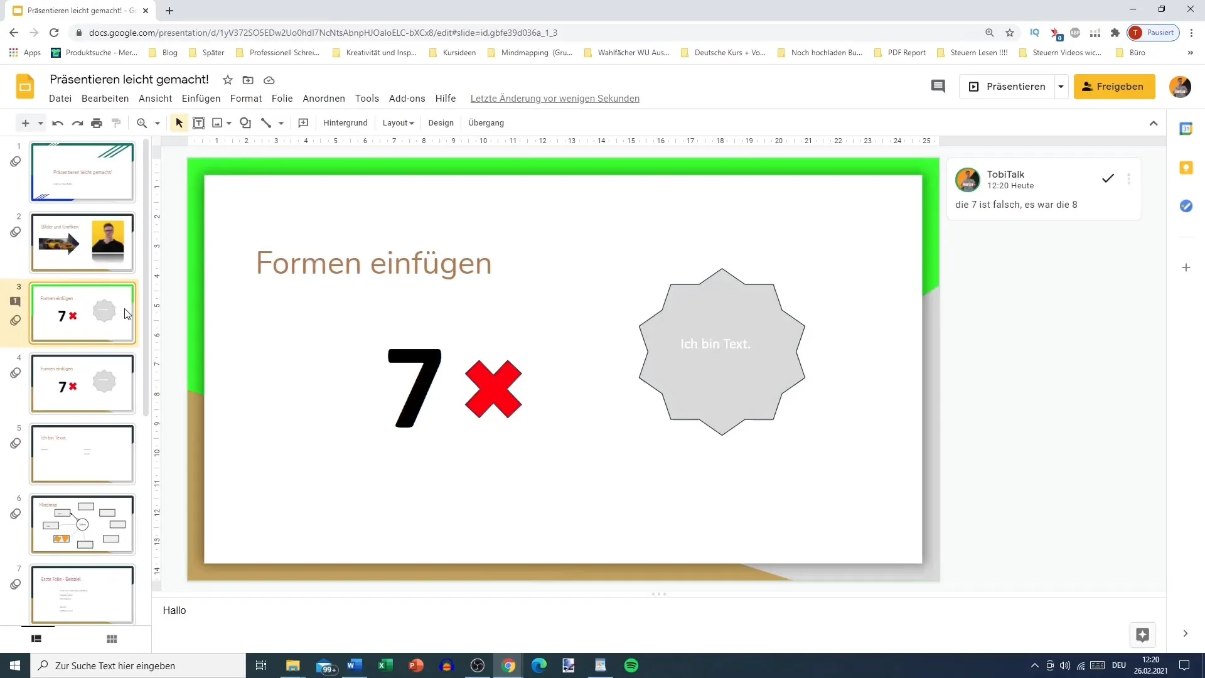Open the Präsentieren options dropdown arrow
Viewport: 1205px width, 678px height.
click(x=1061, y=87)
